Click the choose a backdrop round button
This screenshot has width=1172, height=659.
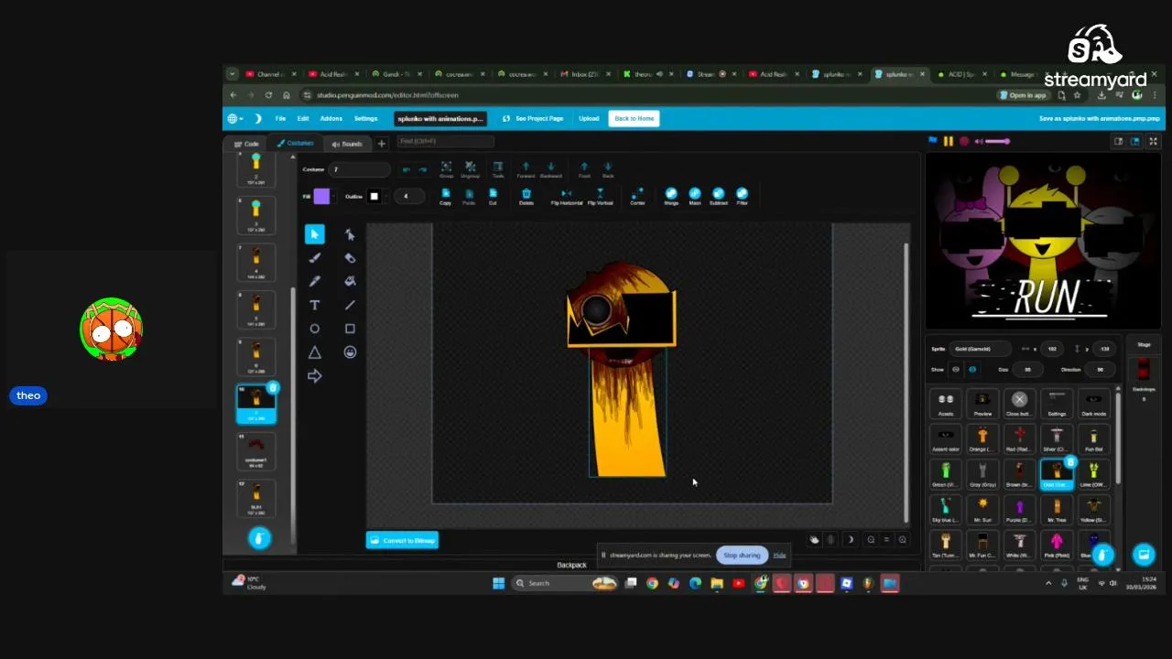[x=1144, y=555]
